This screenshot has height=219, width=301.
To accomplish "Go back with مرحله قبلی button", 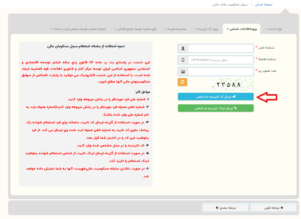I will [x=273, y=208].
